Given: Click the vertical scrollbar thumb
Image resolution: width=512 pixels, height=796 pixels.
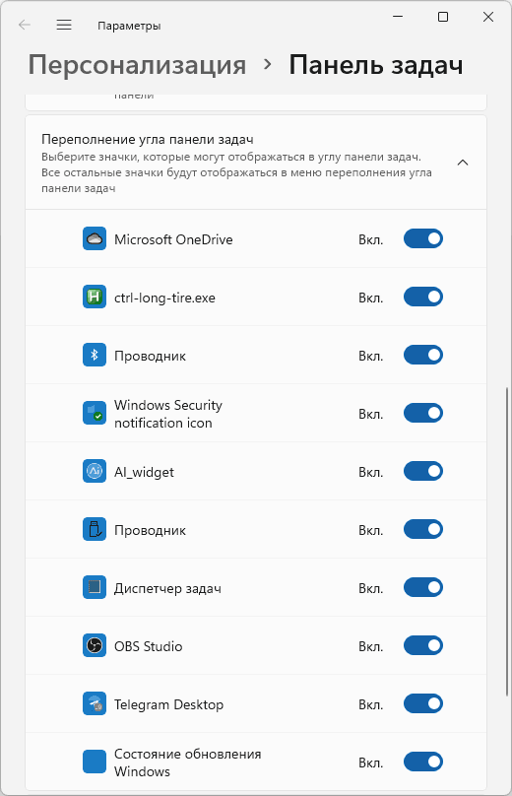Looking at the screenshot, I should point(507,542).
